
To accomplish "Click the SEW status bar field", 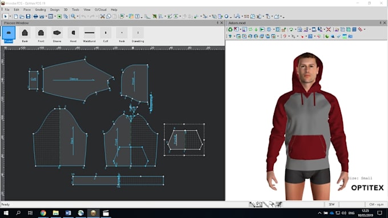I will pyautogui.click(x=332, y=204).
